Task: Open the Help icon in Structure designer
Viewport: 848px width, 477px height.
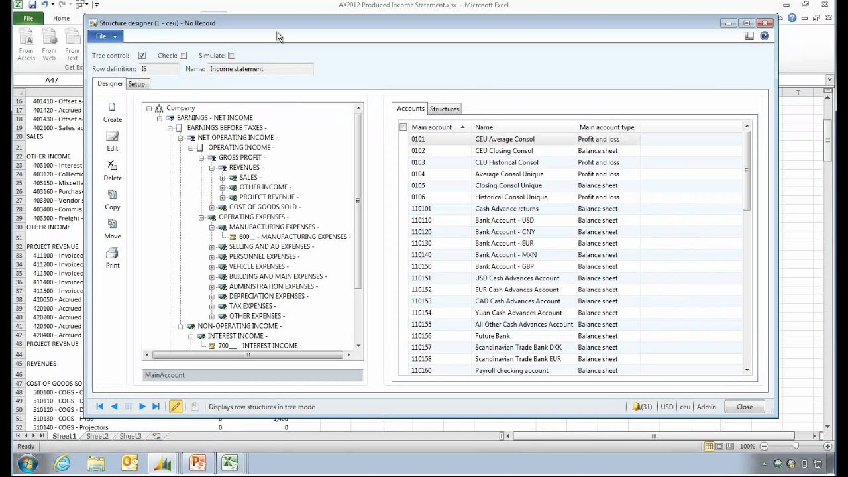Action: pos(765,36)
